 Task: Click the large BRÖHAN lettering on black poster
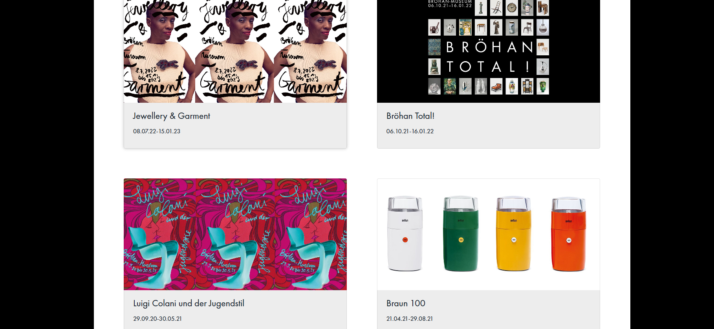[x=489, y=47]
